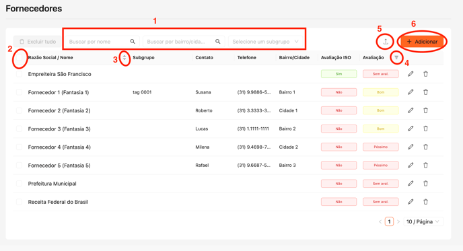Check the Fornecedor 1 (Fantasia 1) checkbox
Image resolution: width=463 pixels, height=251 pixels.
[x=20, y=92]
